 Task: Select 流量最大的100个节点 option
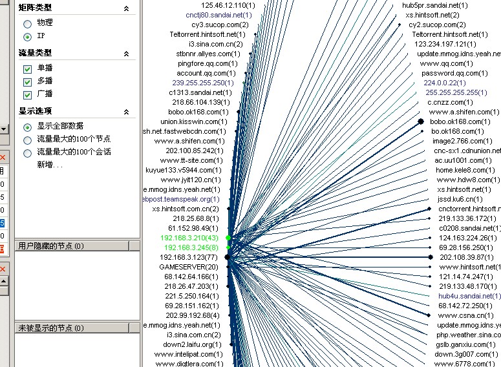(x=27, y=140)
